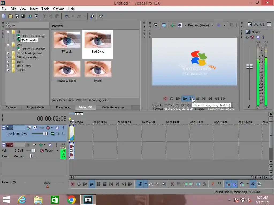Switch to the Project Media tab
Screen dimensions: 274x205
35,107
